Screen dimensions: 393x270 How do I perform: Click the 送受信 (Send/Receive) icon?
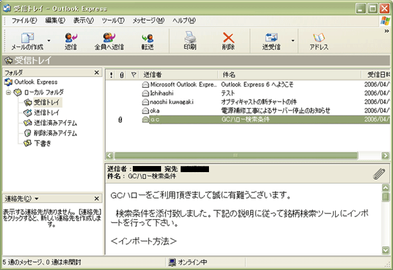click(272, 38)
